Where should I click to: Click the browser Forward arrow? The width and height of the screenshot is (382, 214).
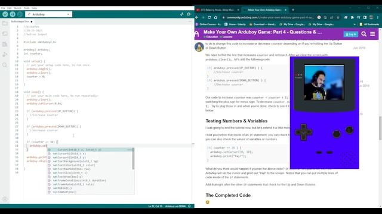[203, 17]
